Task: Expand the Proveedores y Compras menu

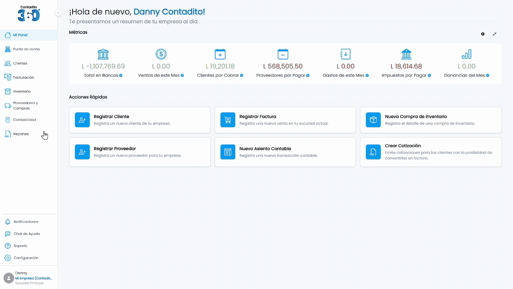Action: coord(28,106)
